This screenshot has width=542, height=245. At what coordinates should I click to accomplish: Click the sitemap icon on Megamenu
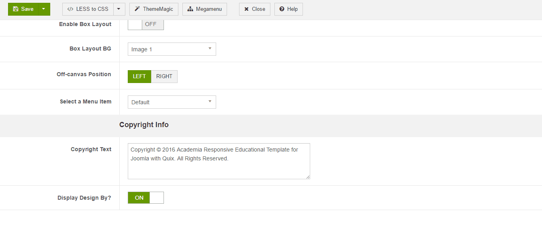click(190, 9)
